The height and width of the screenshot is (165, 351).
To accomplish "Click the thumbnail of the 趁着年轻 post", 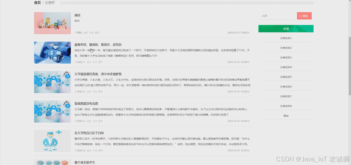I will pos(52,53).
